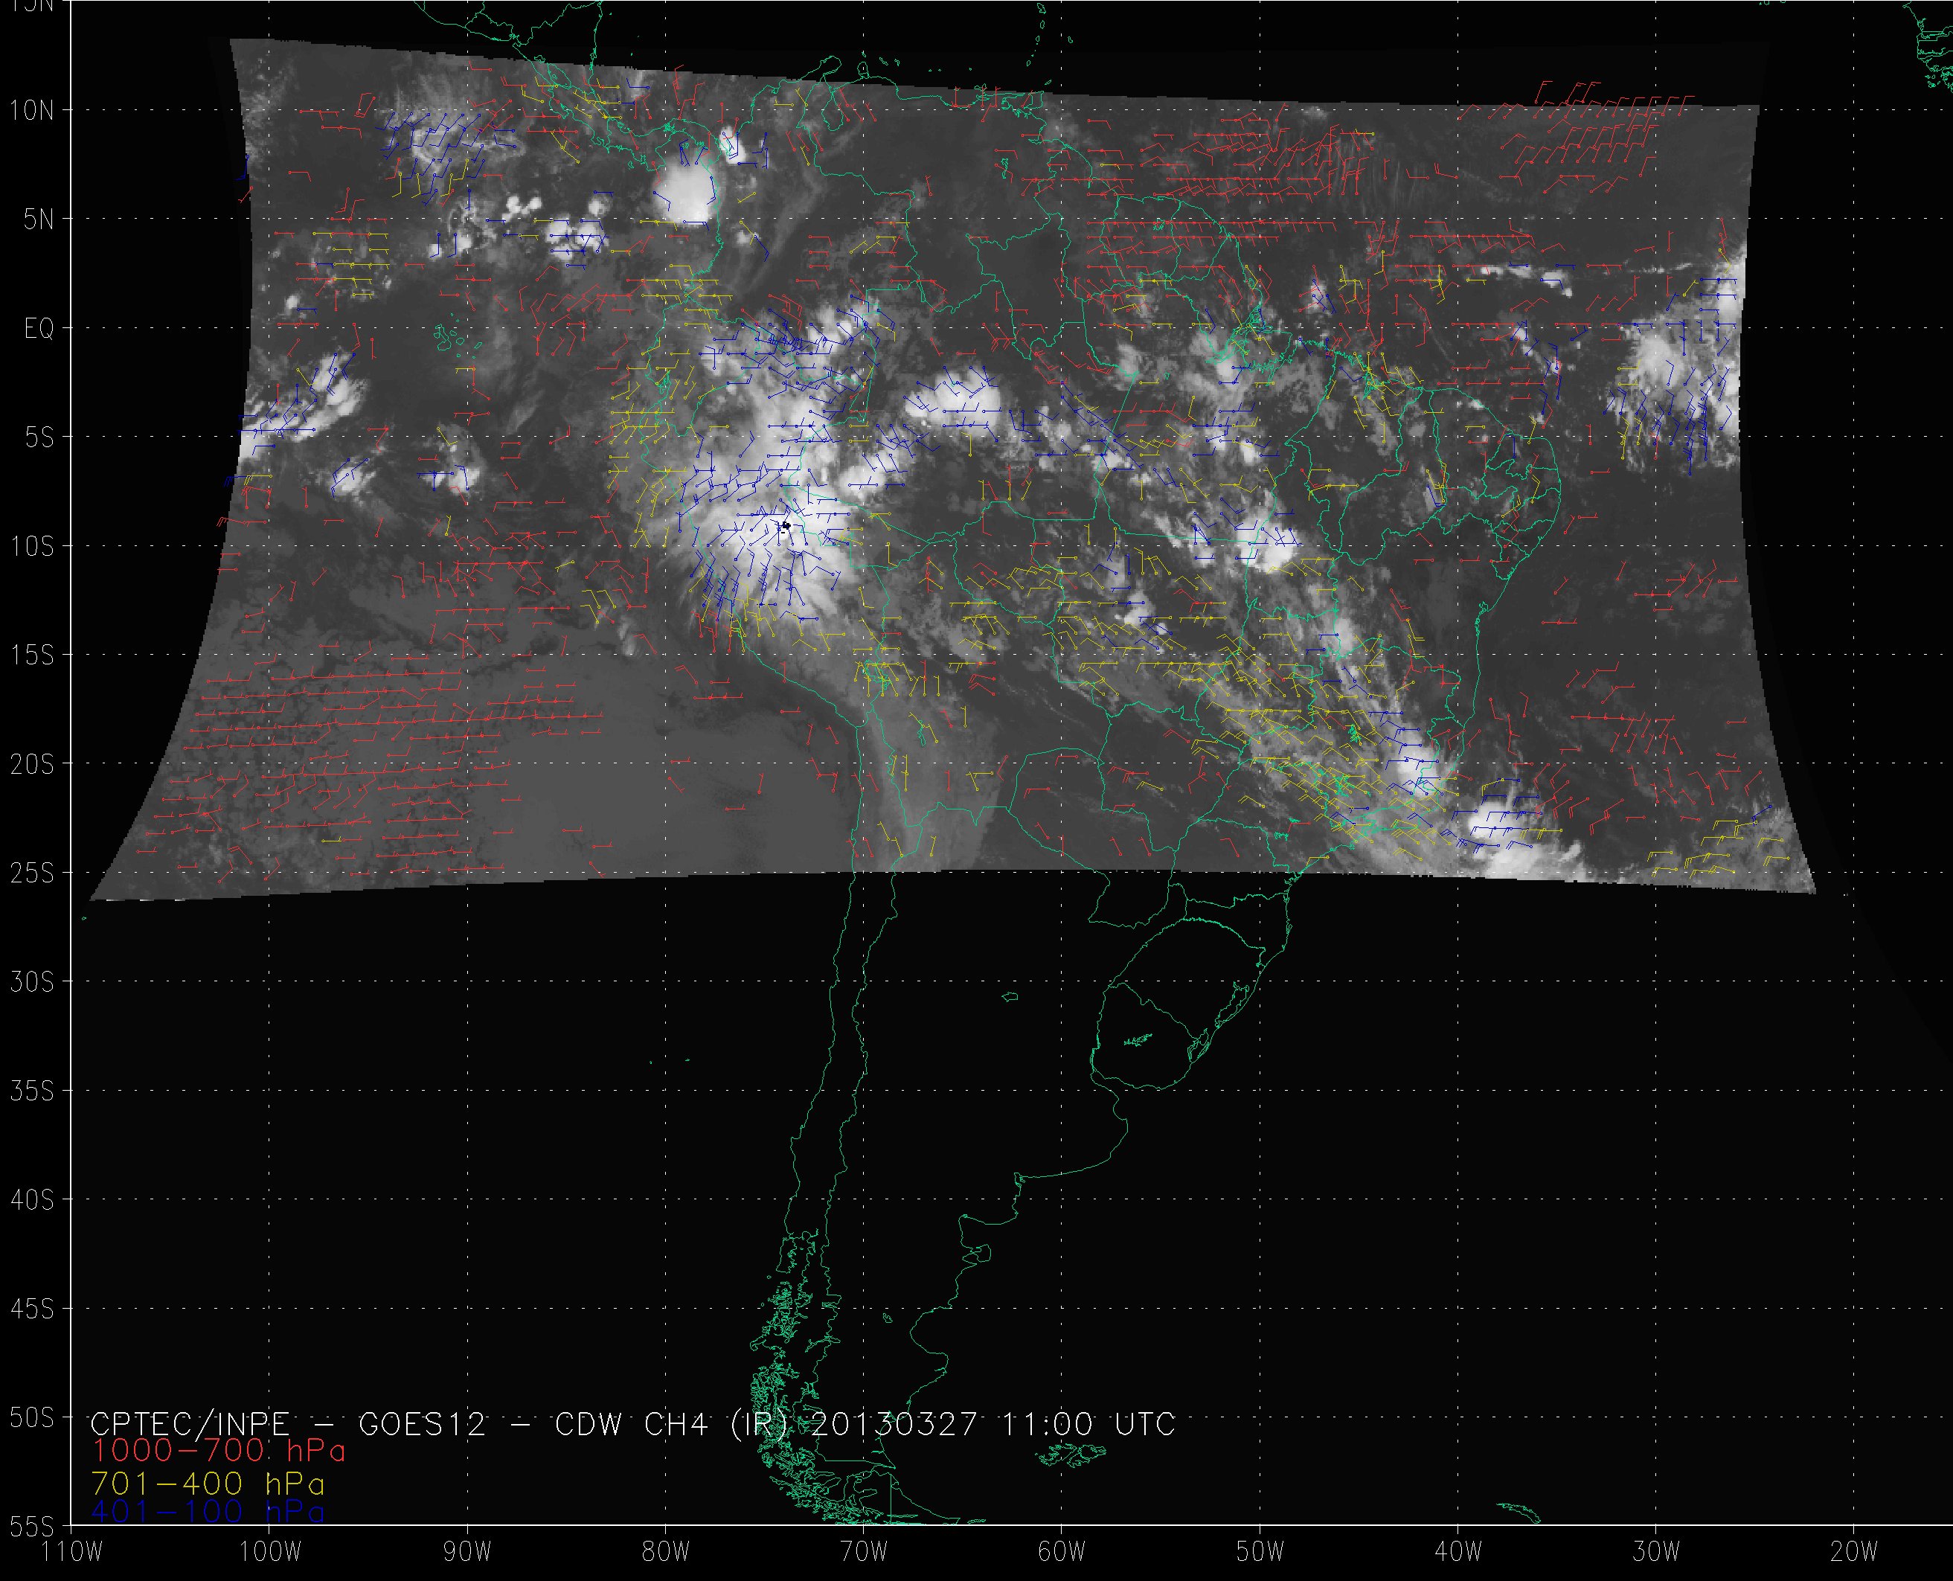This screenshot has height=1581, width=1953.
Task: Click the 70W longitude axis label
Action: pos(863,1552)
